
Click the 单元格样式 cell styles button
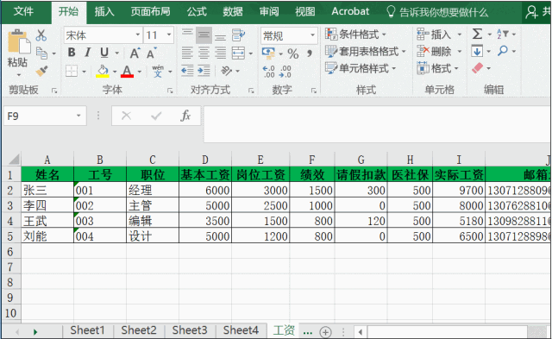[x=361, y=68]
